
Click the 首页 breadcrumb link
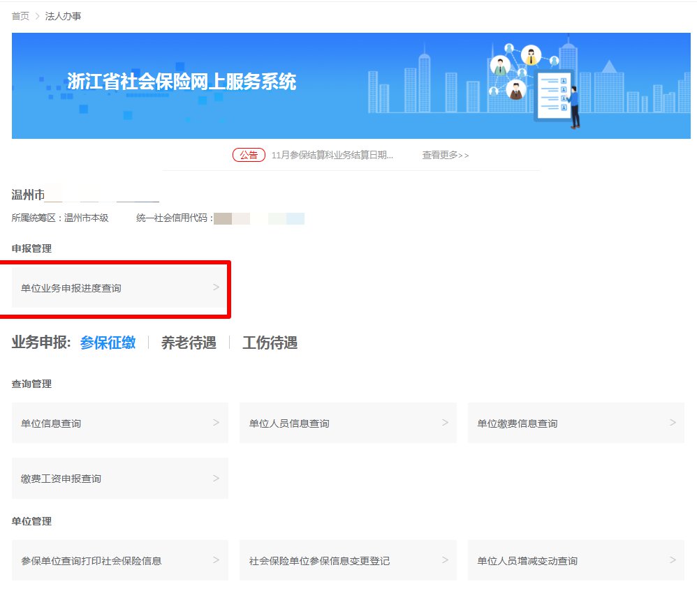[x=20, y=16]
